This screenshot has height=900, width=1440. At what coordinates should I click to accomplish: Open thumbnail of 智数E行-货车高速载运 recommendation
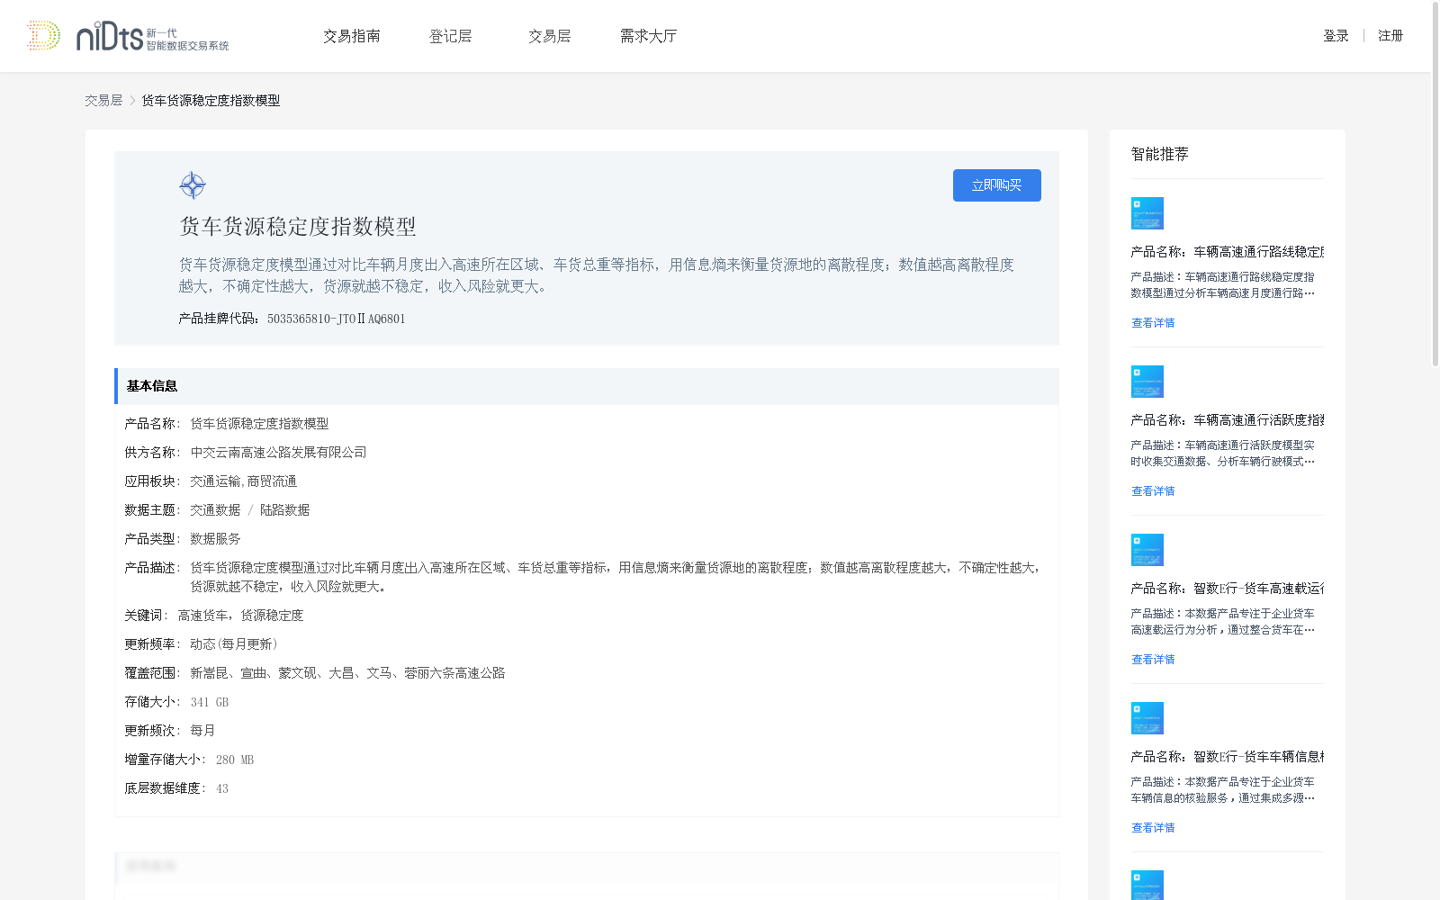[x=1147, y=550]
